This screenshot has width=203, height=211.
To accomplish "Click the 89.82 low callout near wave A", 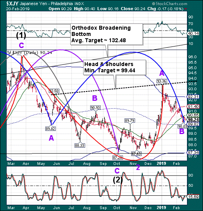I will tap(50, 129).
